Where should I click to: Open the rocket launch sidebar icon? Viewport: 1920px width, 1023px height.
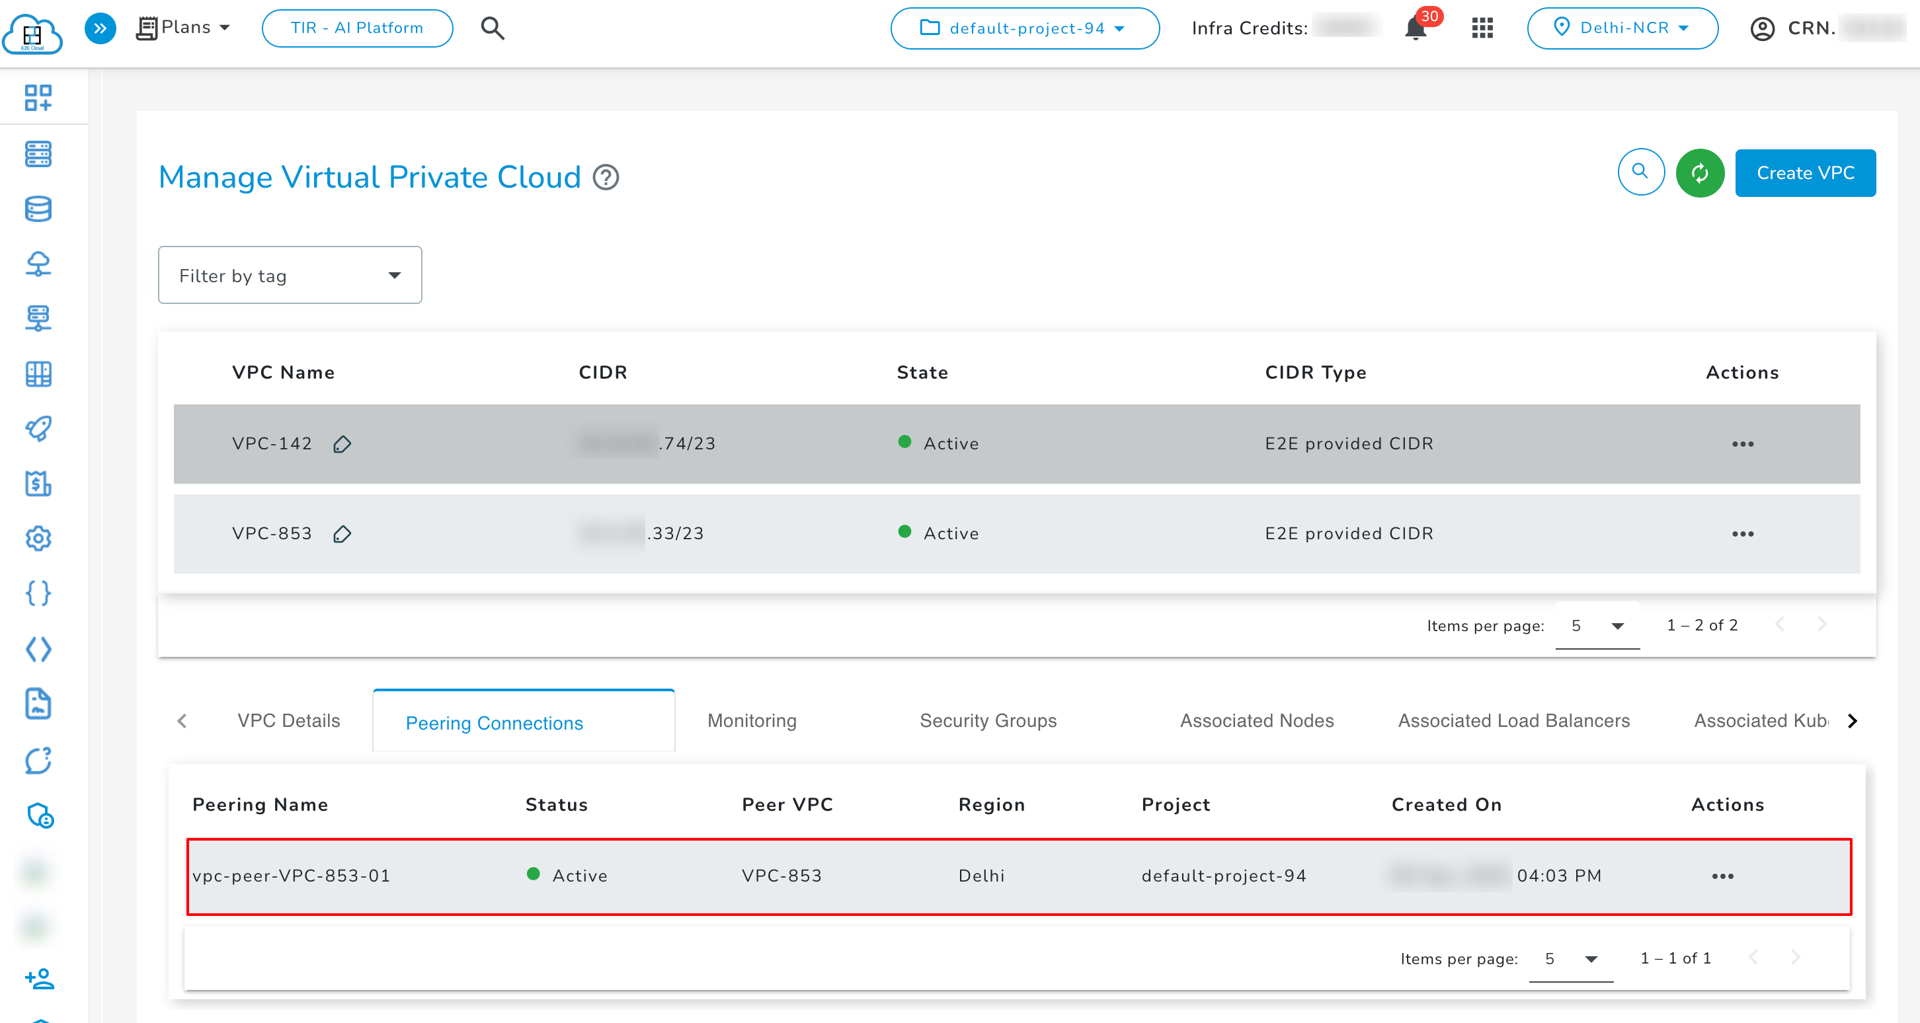38,428
